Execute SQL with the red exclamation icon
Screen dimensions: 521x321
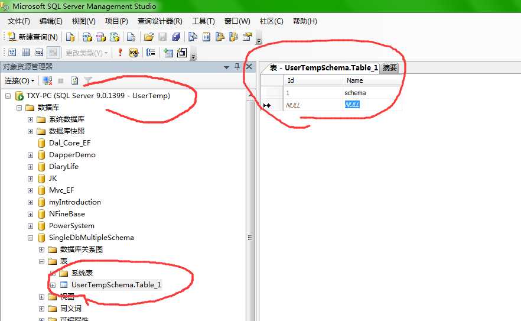pos(121,53)
